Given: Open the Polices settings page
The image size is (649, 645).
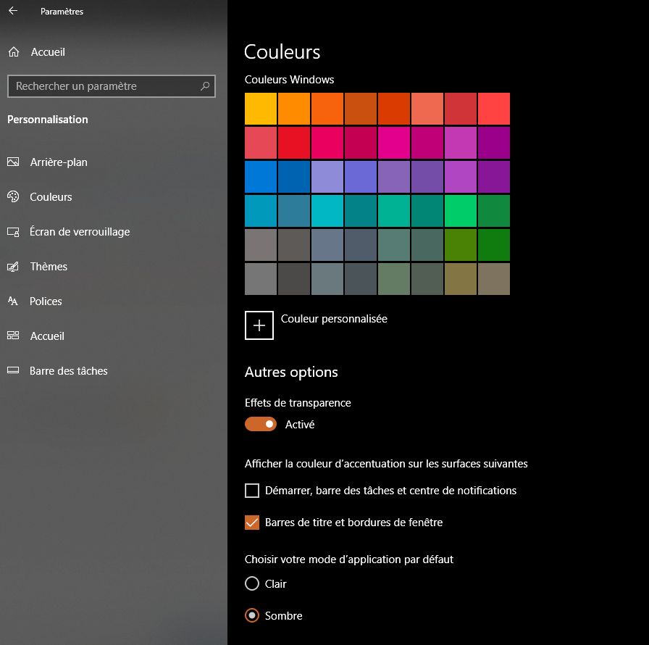Looking at the screenshot, I should point(46,301).
